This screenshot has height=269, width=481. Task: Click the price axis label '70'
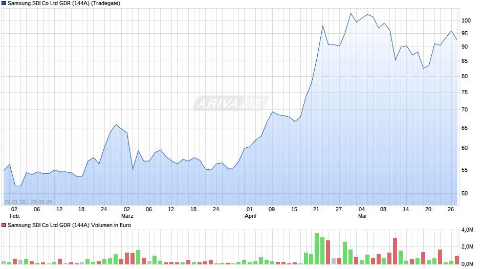tap(465, 109)
